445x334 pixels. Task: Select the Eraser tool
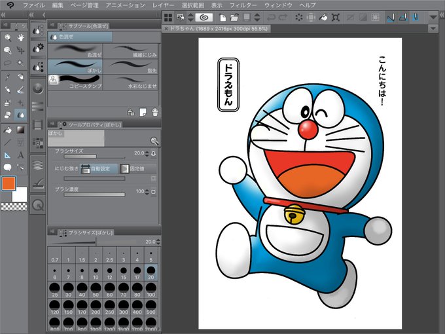pos(8,115)
